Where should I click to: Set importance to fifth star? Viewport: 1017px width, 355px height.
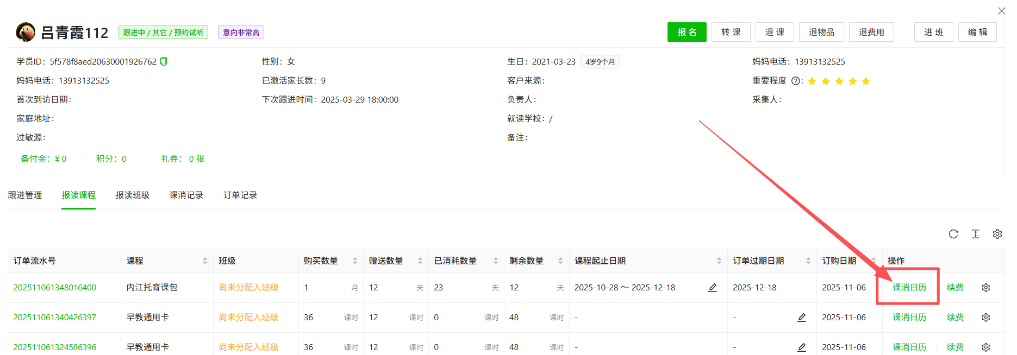pos(866,81)
